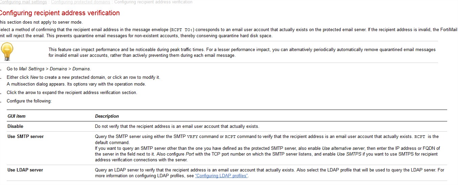Click the GUI item column header
This screenshot has width=458, height=185.
coord(17,116)
